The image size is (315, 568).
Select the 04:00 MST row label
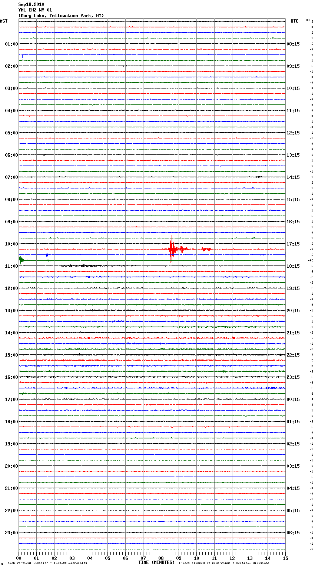tap(11, 111)
